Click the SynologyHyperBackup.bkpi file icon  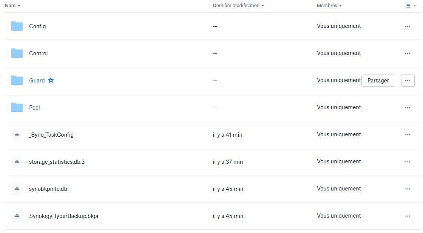[17, 216]
